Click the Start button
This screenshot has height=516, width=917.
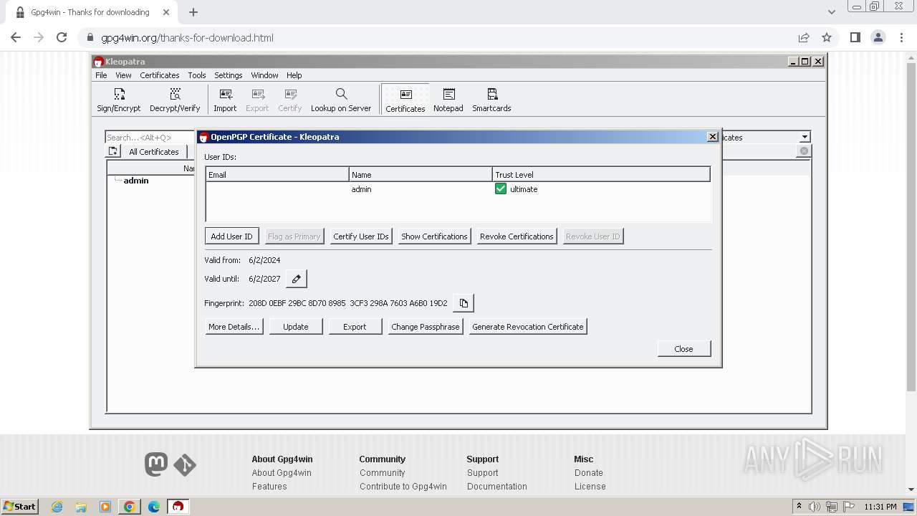[20, 507]
